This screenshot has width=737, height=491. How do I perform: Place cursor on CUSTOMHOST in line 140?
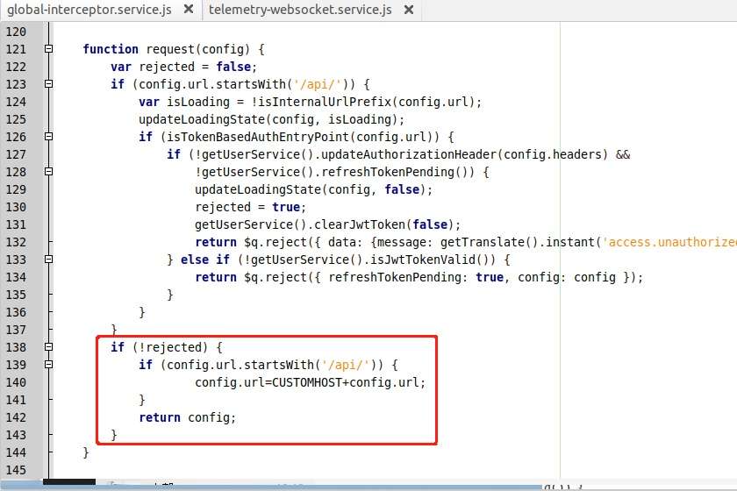(x=307, y=382)
